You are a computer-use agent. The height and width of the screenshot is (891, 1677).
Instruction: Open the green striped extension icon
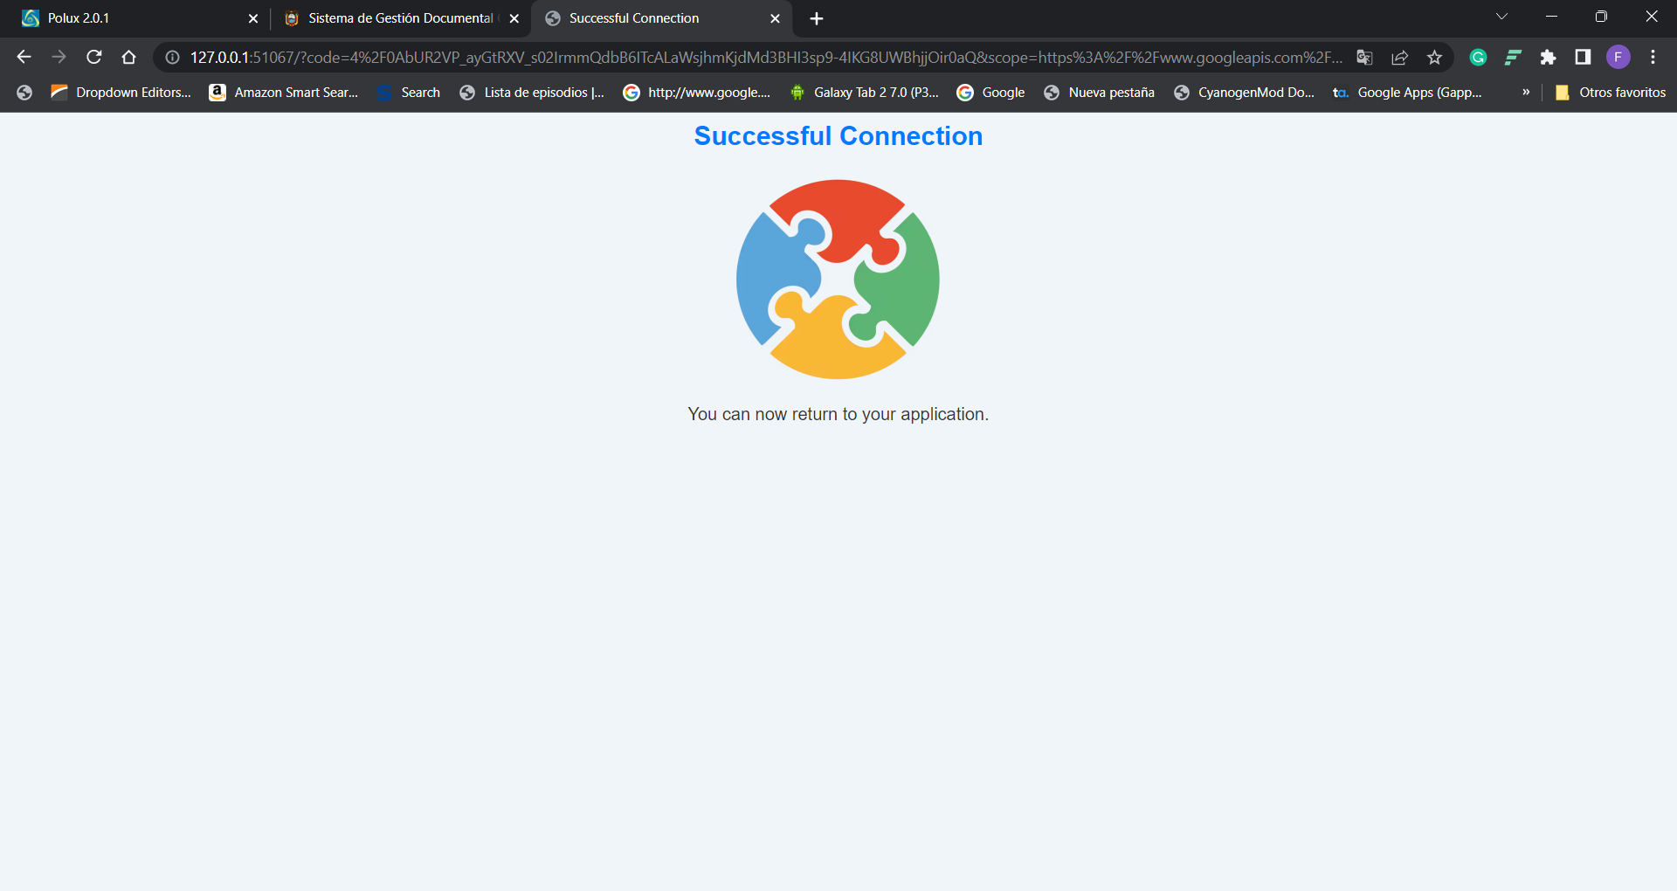pyautogui.click(x=1513, y=57)
